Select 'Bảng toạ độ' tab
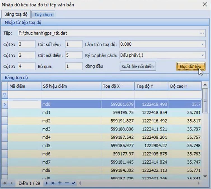 [16, 15]
